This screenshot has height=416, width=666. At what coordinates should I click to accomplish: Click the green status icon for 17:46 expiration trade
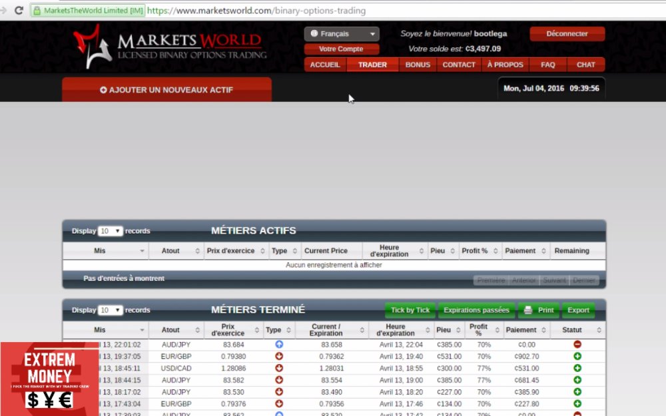[577, 404]
